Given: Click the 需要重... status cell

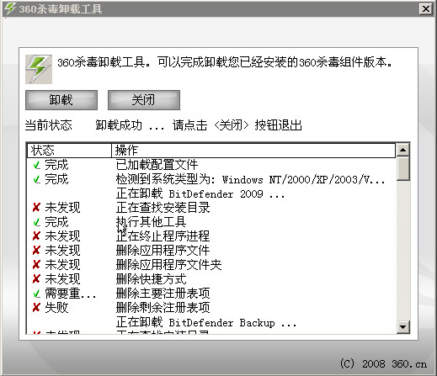Looking at the screenshot, I should click(x=71, y=294).
